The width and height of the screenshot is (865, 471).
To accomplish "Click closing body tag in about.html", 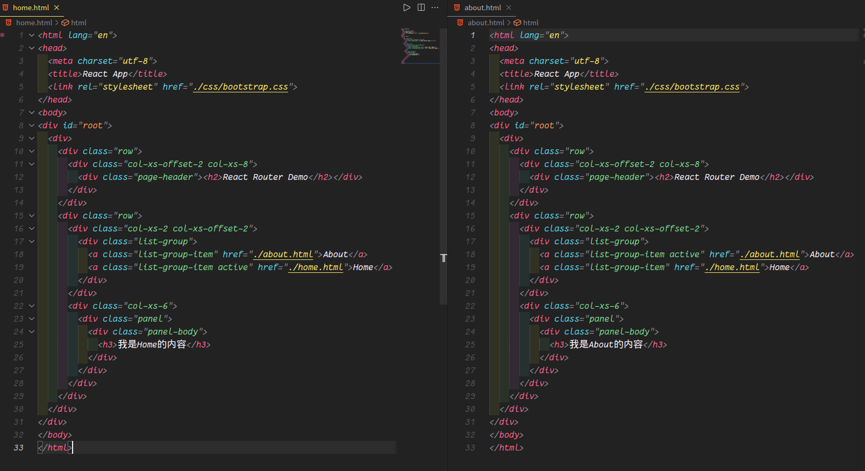I will 506,435.
